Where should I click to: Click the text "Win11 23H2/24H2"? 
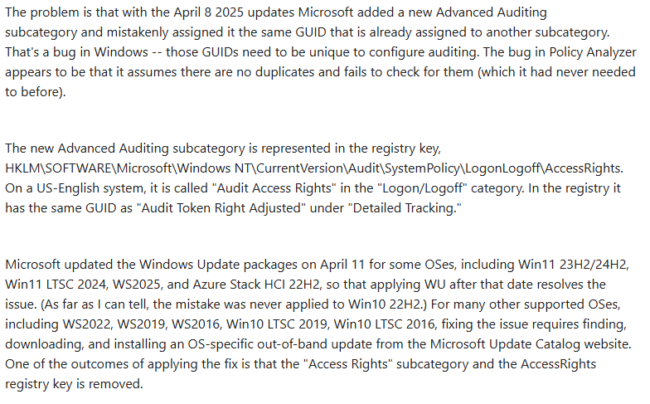click(574, 265)
